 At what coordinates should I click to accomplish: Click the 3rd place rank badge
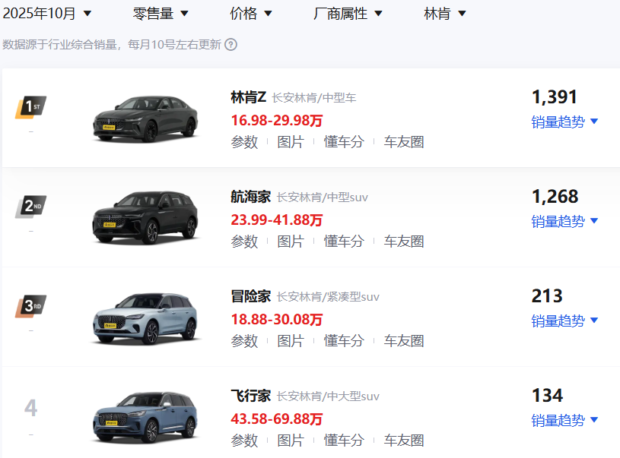pos(30,307)
